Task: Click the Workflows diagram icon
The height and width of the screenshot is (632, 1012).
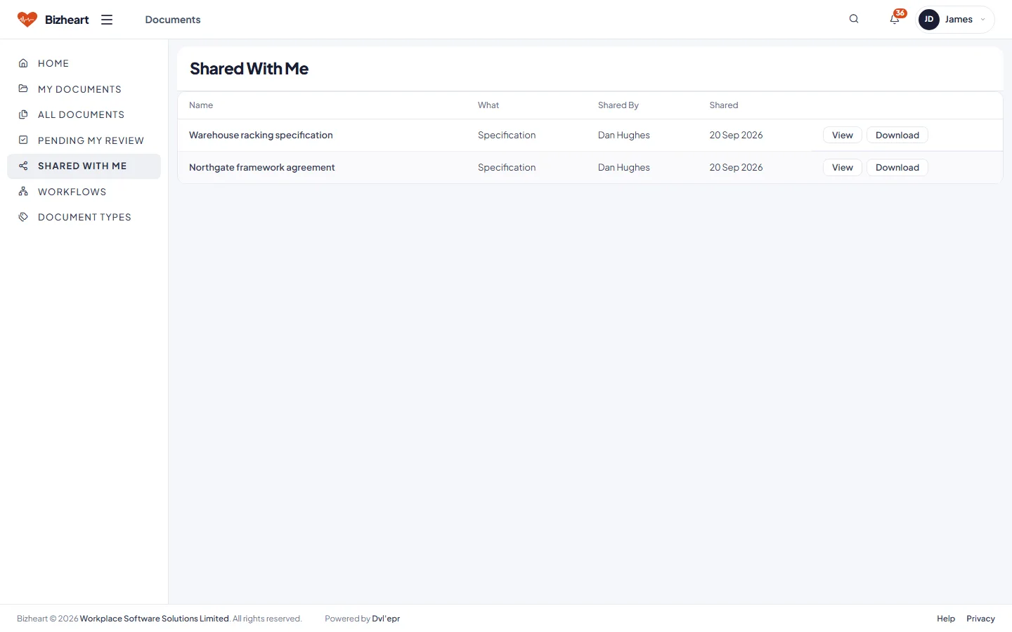Action: [x=23, y=192]
